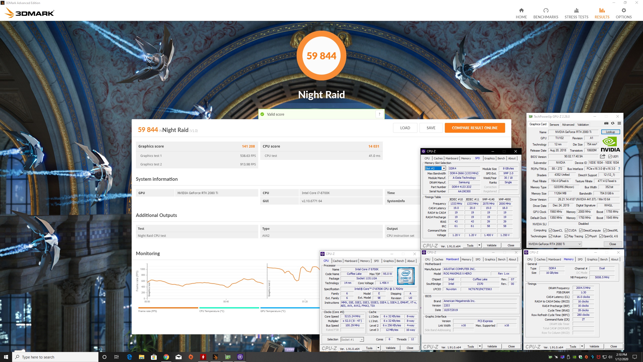Switch to GPU-Z taskbar icon

[228, 357]
